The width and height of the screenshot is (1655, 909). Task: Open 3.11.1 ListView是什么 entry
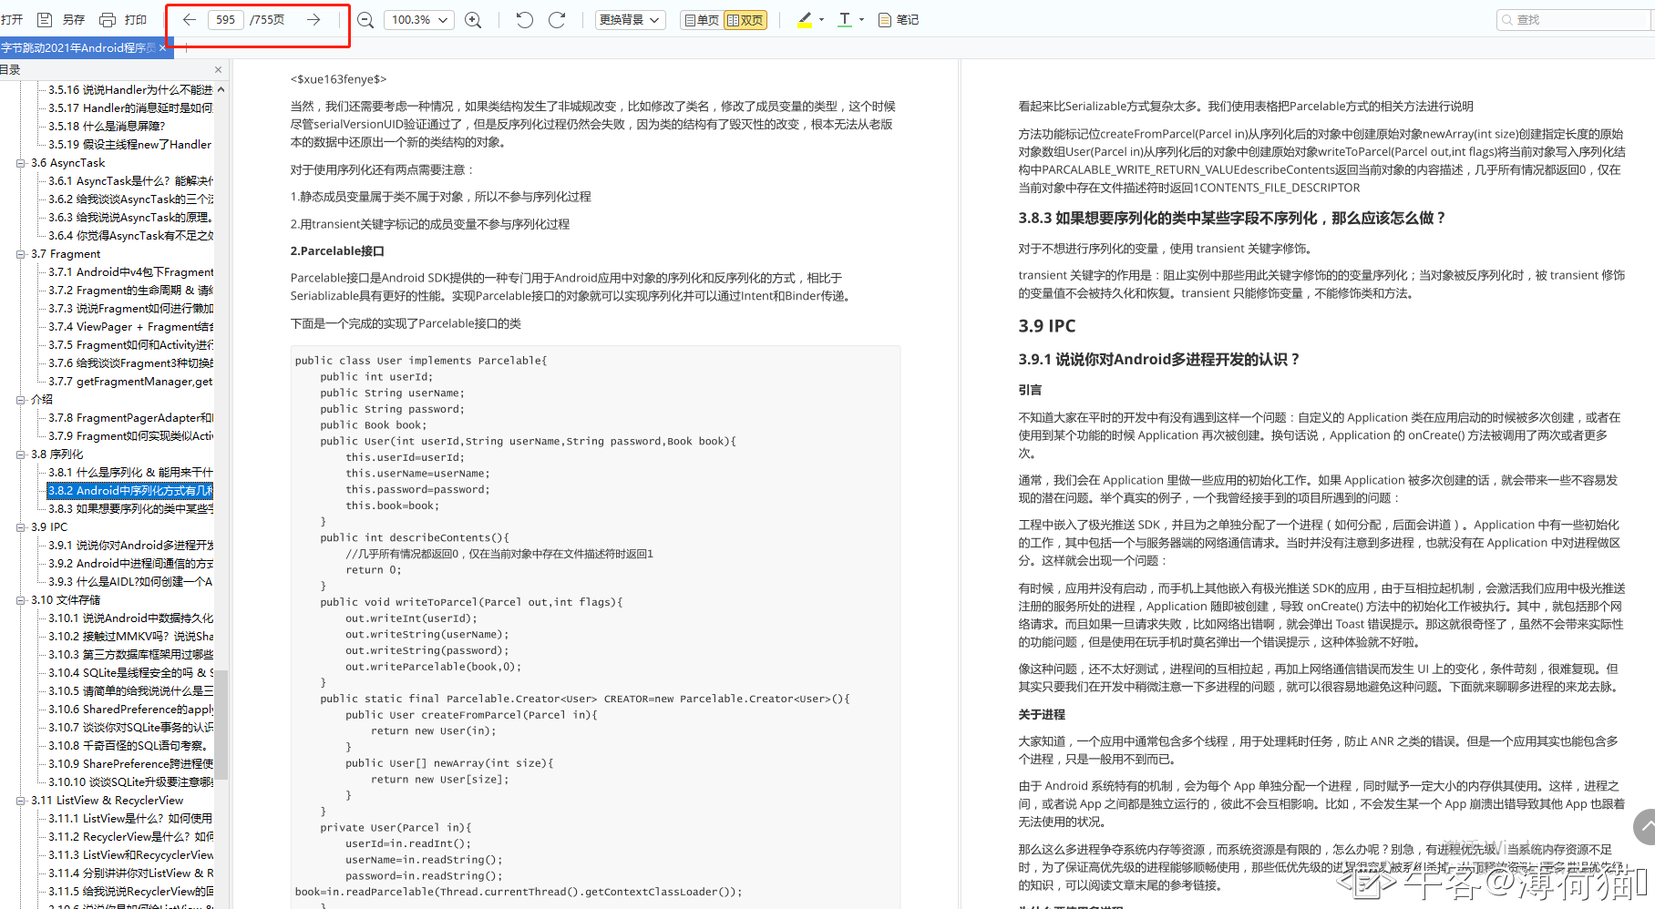(130, 819)
